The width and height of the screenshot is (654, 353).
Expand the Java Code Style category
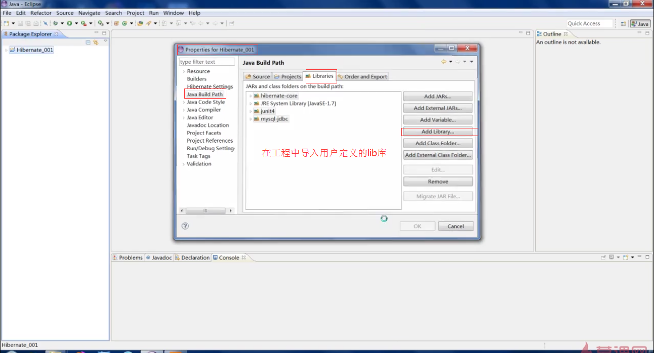click(184, 102)
